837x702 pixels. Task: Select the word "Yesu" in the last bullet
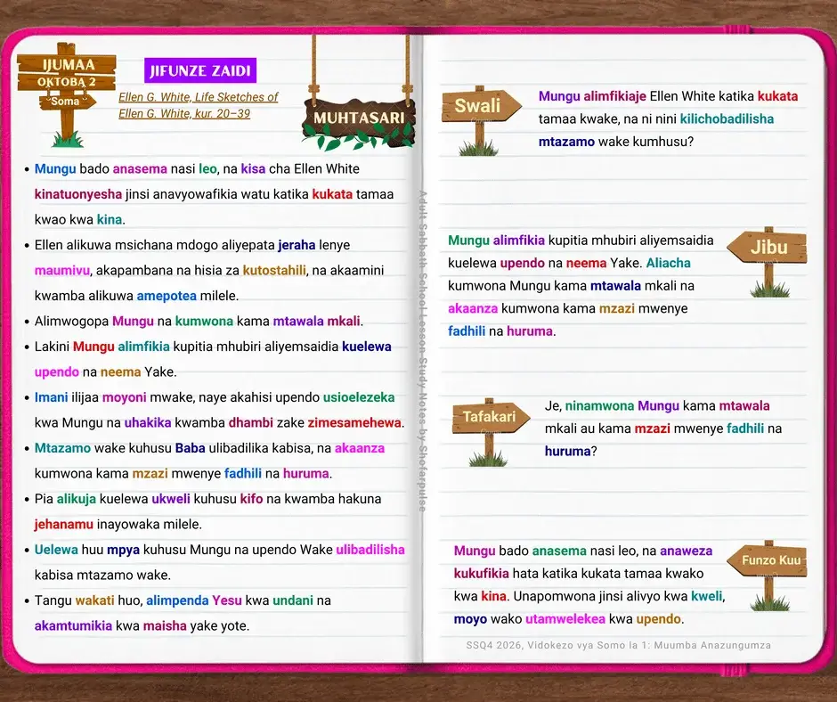(x=227, y=600)
